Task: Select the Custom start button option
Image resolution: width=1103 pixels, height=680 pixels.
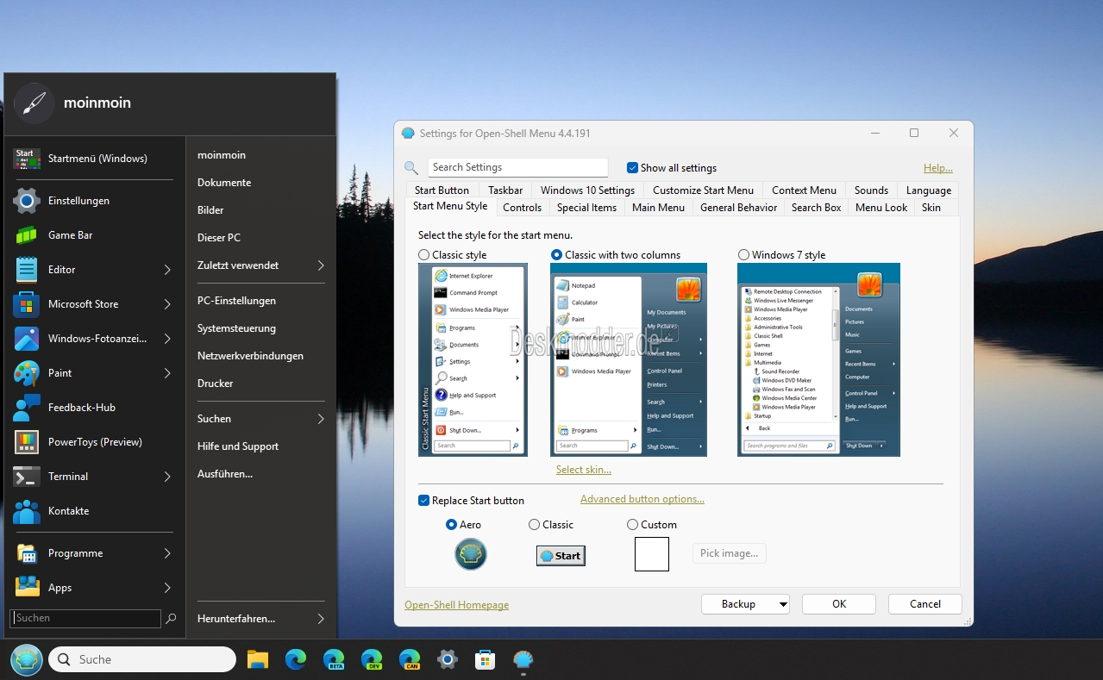Action: [x=632, y=525]
